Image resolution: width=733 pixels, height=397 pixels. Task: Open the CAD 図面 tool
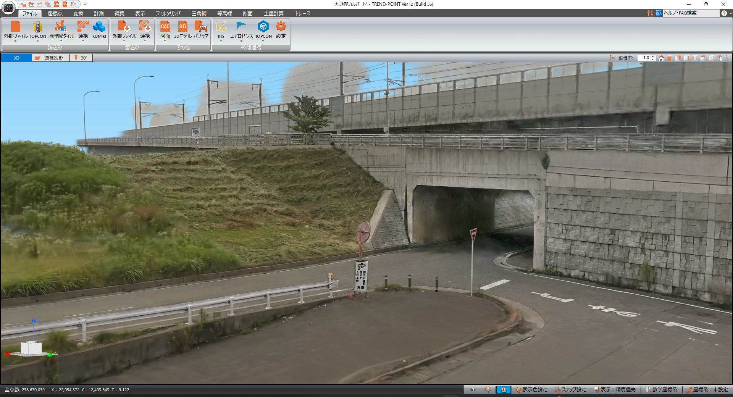point(165,27)
